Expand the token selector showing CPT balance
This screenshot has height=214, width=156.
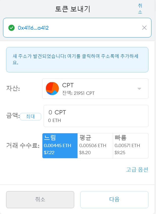coord(96,89)
